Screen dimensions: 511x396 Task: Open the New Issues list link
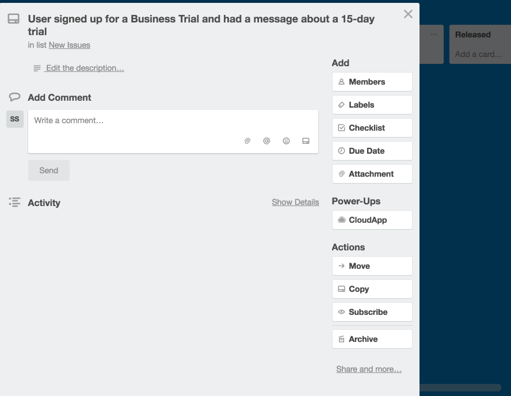tap(70, 45)
